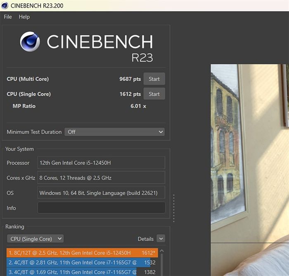Viewport: 289px width, 276px height.
Task: Click the Cinebench app icon in title bar
Action: tap(5, 5)
